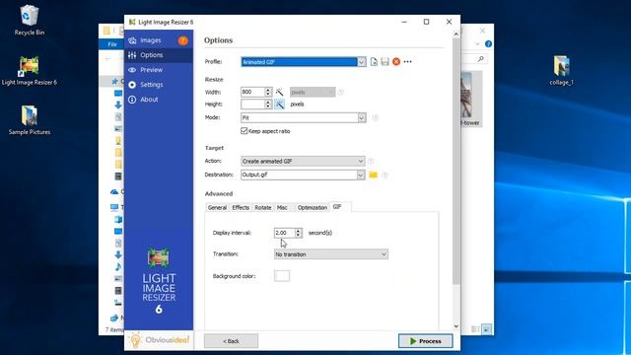Click the orange image count badge
Viewport: 631px width, 355px height.
point(182,40)
